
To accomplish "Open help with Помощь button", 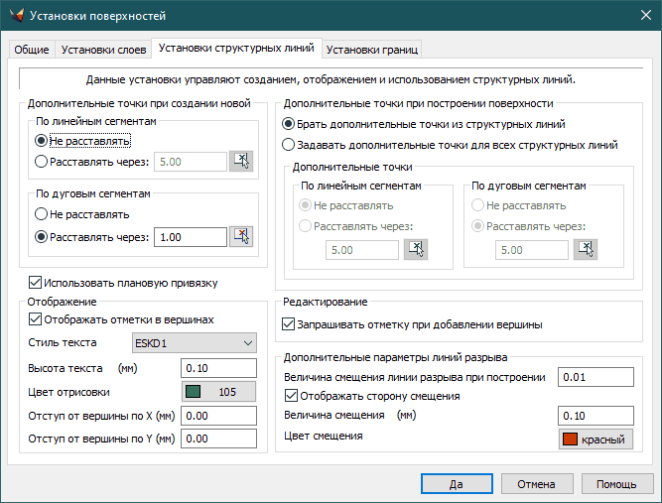I will click(615, 483).
